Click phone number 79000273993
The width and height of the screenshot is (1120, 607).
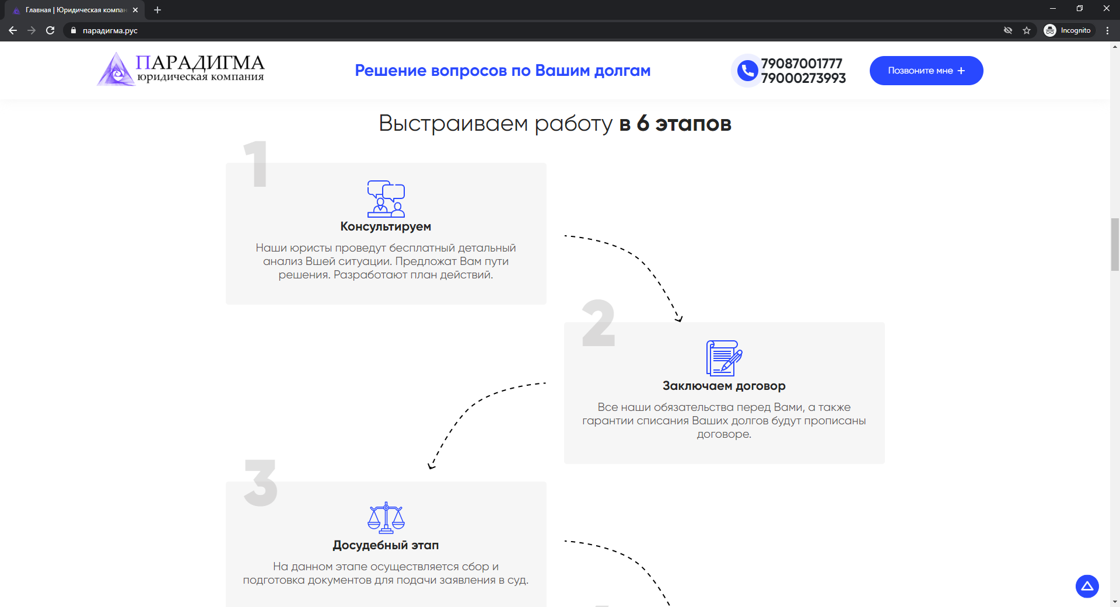coord(803,78)
